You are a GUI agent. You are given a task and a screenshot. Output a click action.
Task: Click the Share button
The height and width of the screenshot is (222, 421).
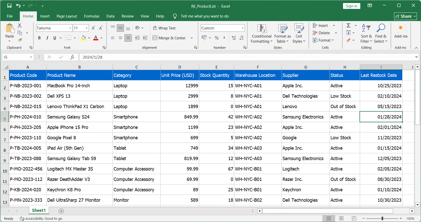pyautogui.click(x=406, y=16)
